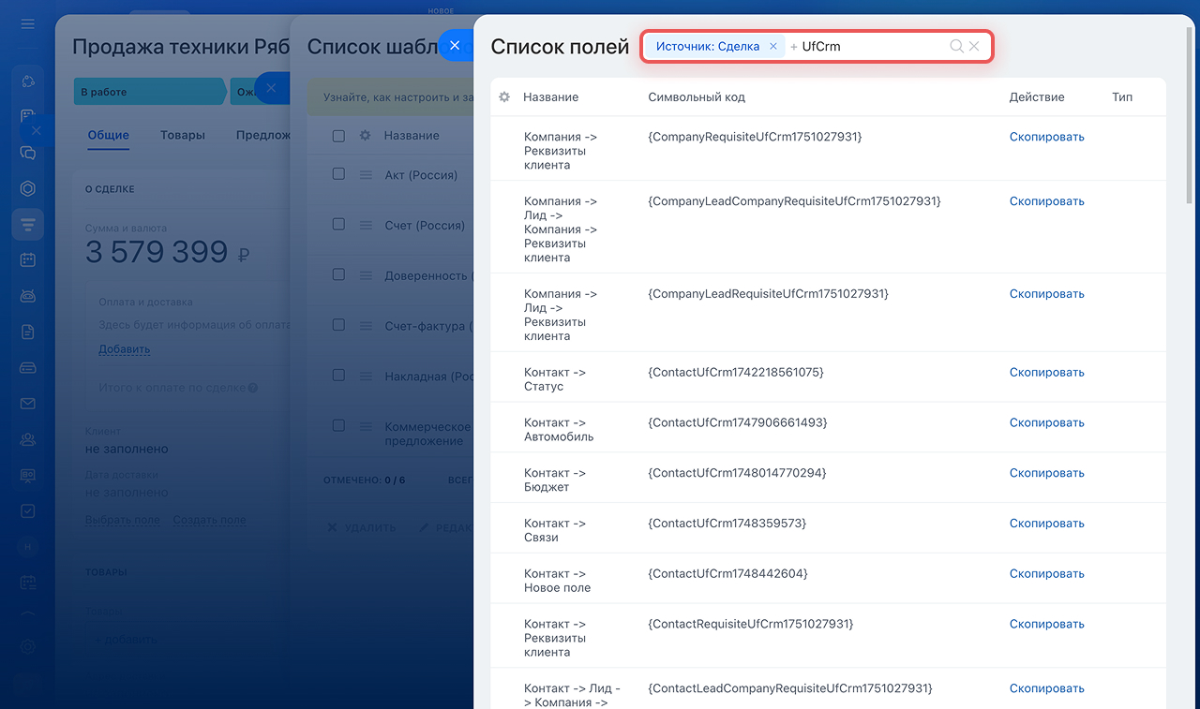Open row menu for Накладная template
1200x709 pixels.
(x=366, y=377)
